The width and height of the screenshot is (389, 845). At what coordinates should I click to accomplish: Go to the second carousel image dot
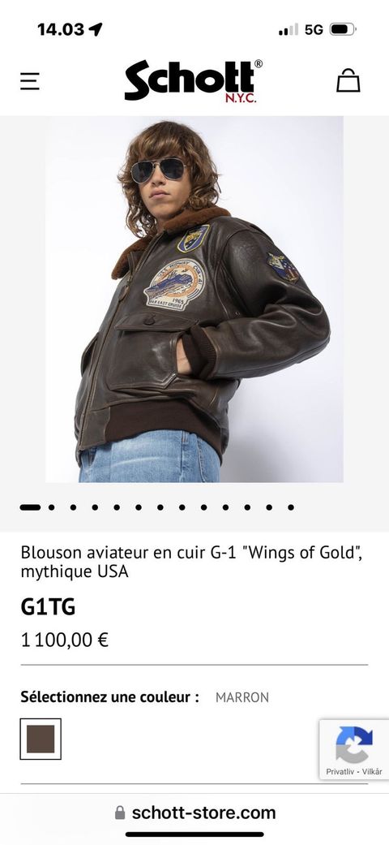[x=52, y=507]
